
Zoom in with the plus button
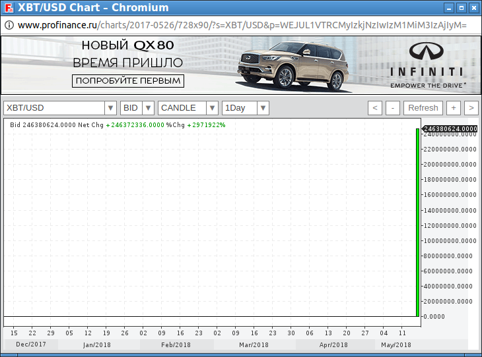click(454, 108)
